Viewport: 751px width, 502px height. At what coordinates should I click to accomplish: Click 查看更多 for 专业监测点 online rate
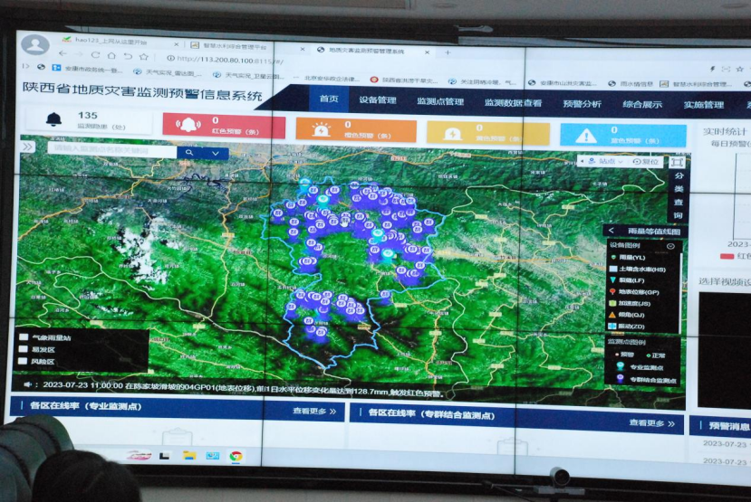(x=313, y=411)
